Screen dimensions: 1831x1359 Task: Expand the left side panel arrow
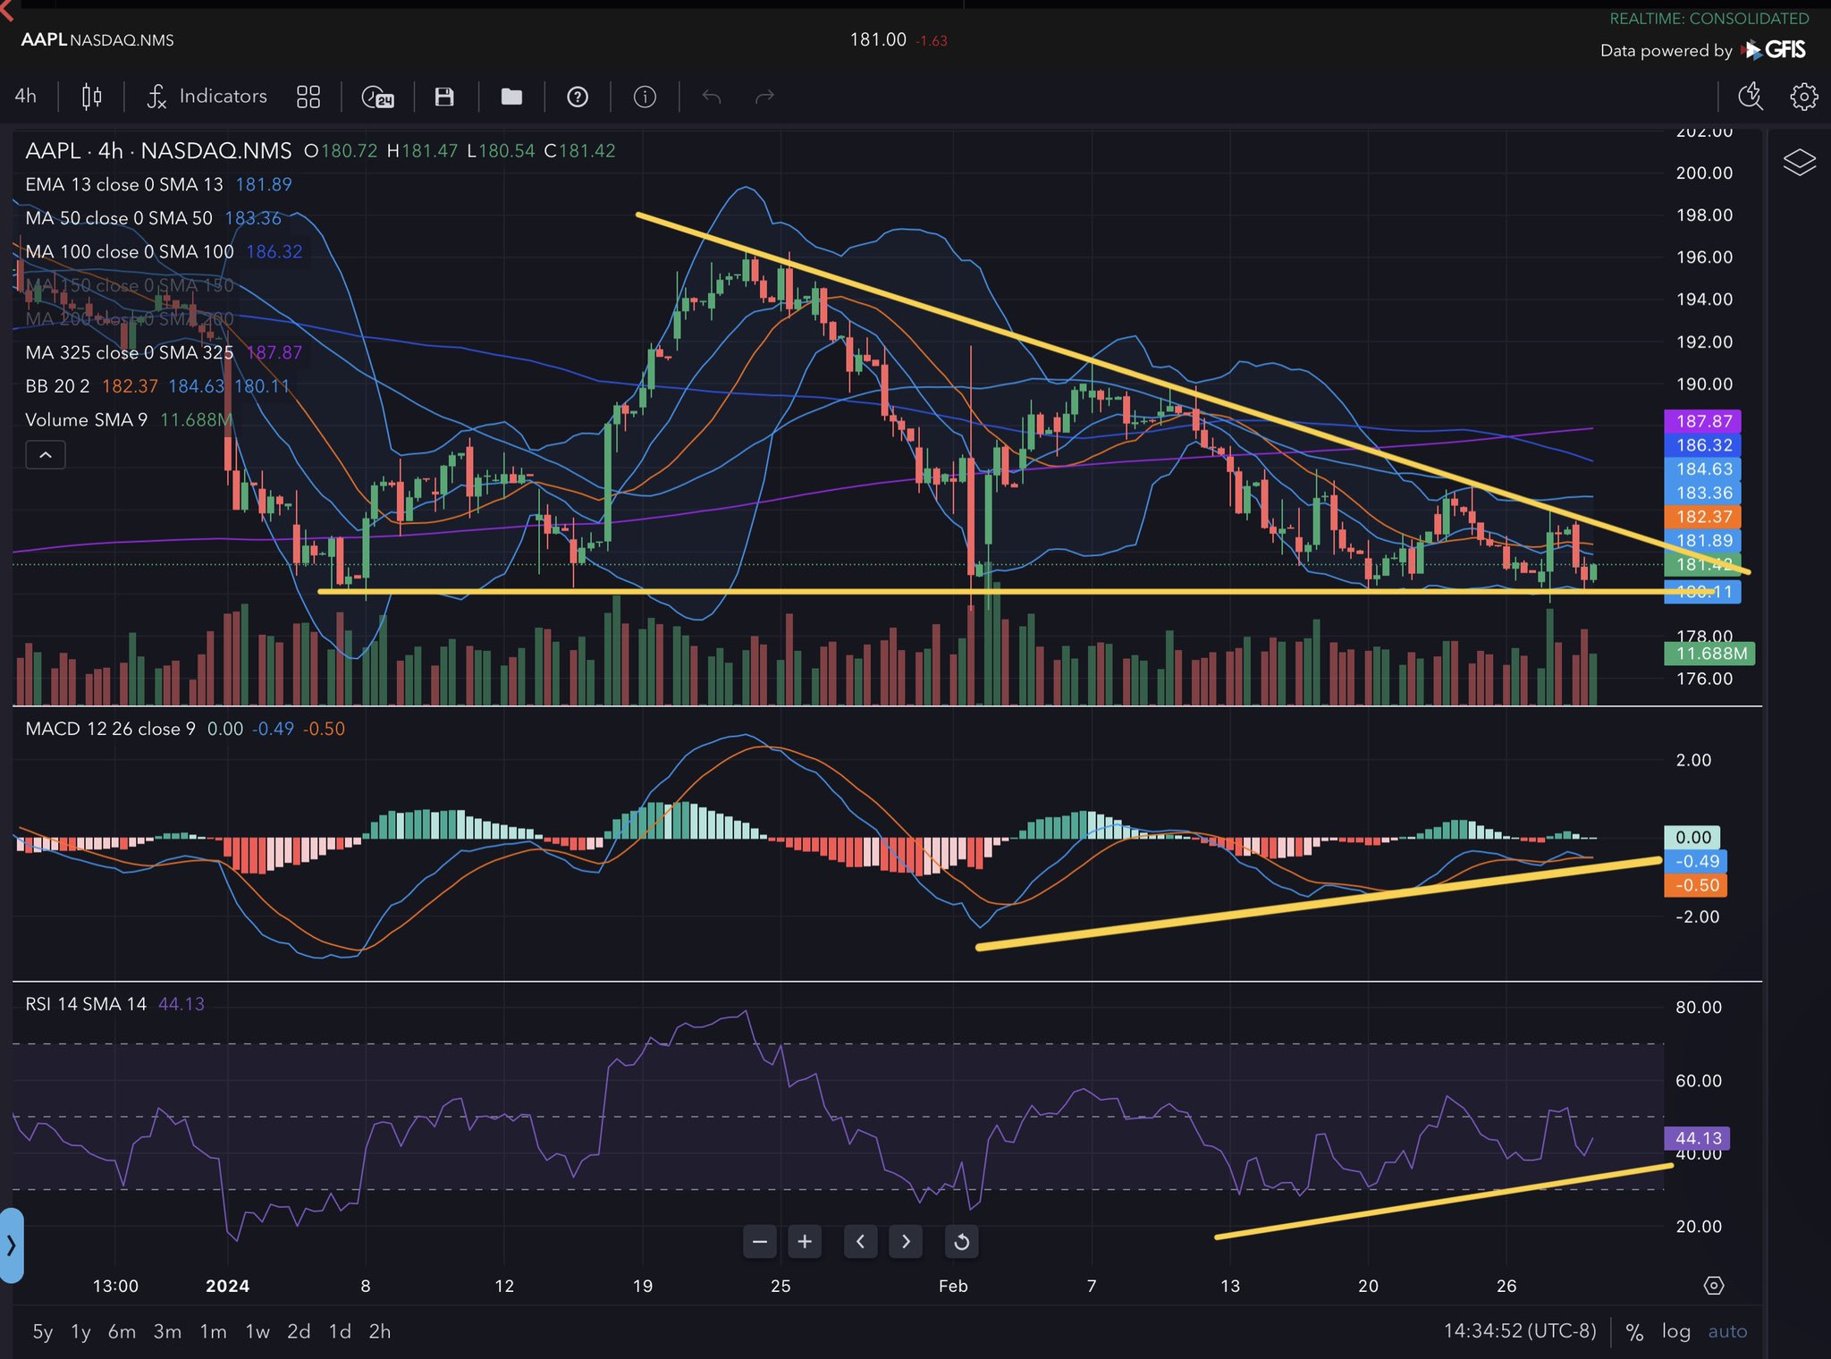(x=11, y=1245)
